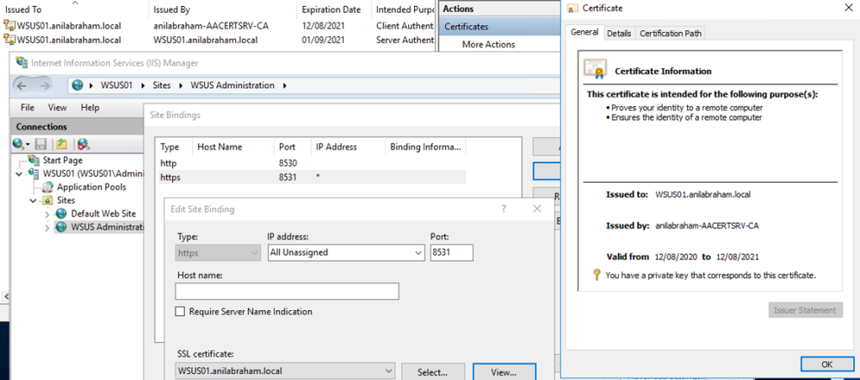This screenshot has height=380, width=860.
Task: Click OK in the Certificate dialog
Action: pyautogui.click(x=826, y=364)
